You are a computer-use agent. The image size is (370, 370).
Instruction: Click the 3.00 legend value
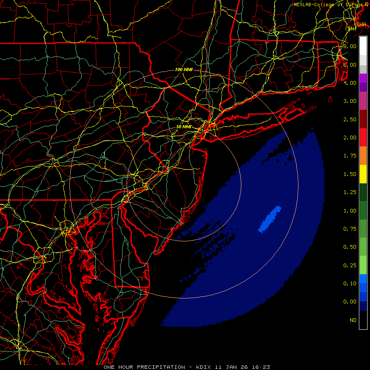[350, 101]
